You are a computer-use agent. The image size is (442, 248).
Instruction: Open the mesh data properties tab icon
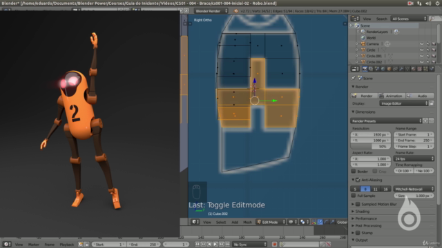(x=407, y=69)
